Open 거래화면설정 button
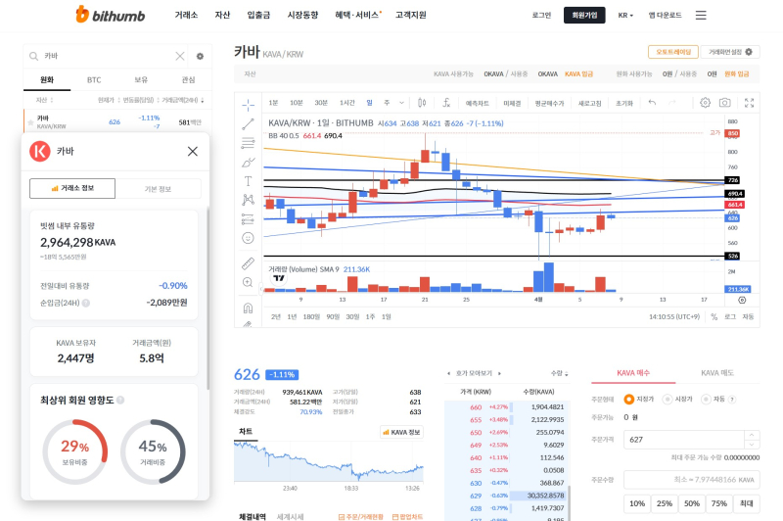 point(730,52)
